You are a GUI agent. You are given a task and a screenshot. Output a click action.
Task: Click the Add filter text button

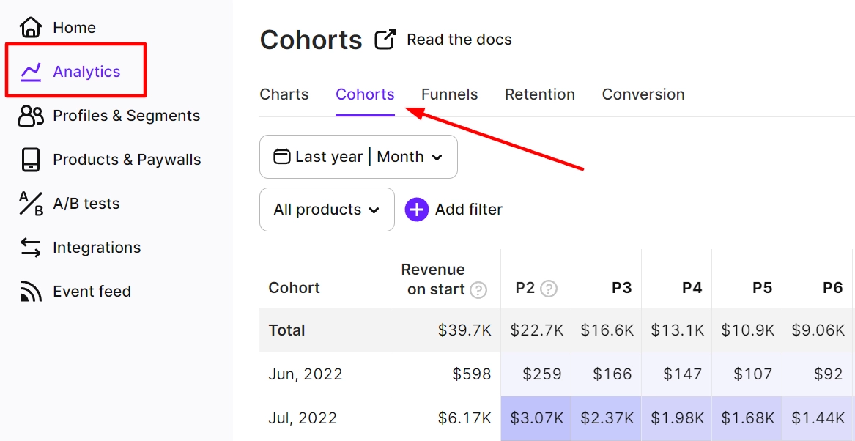[468, 210]
